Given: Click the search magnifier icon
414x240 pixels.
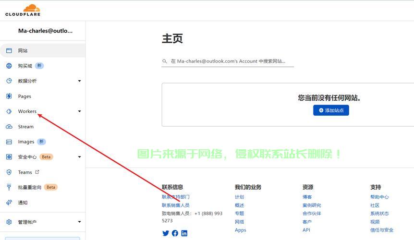Looking at the screenshot, I should tap(164, 61).
